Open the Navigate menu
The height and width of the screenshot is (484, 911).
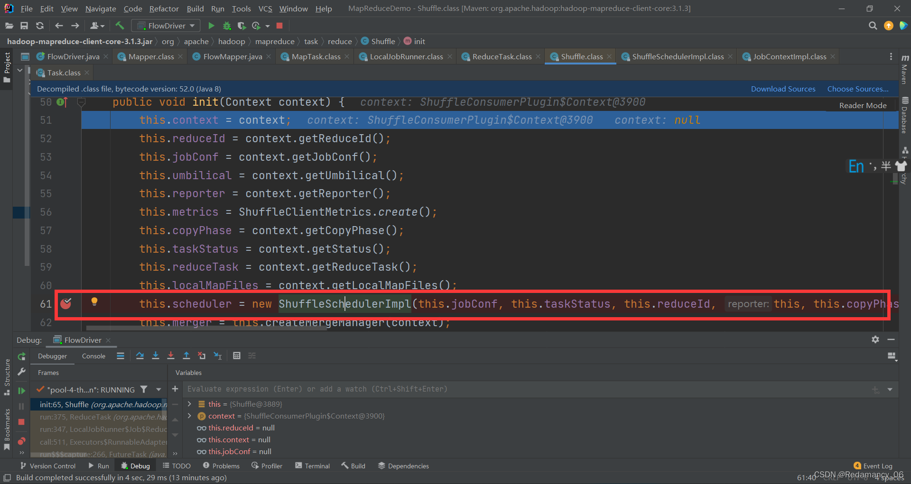(101, 9)
